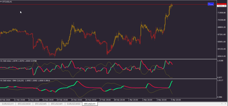Image resolution: width=228 pixels, height=106 pixels.
Task: Click the '3 Mar 20:00' time axis label
Action: click(x=162, y=100)
